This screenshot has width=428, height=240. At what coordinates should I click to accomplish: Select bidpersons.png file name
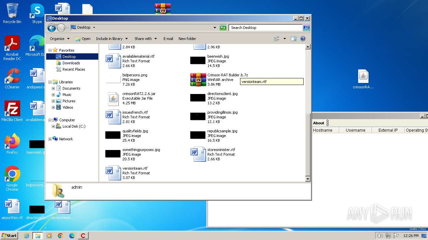135,75
